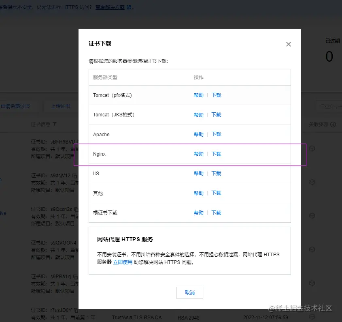Click resource cube icon in s9QVGON4 row
The image size is (342, 322).
pyautogui.click(x=312, y=249)
